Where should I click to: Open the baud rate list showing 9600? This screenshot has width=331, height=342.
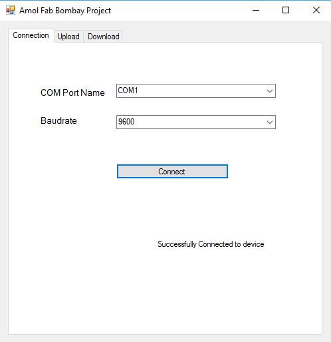[196, 122]
